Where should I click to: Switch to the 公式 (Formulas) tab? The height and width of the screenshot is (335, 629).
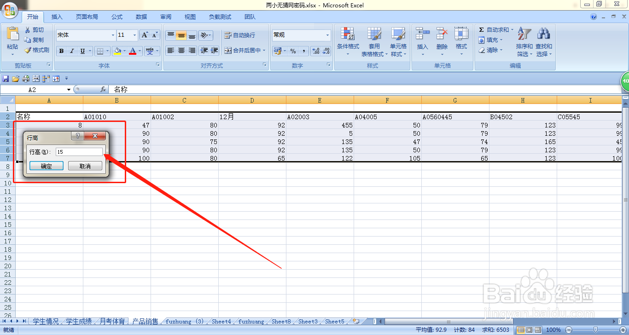coord(117,17)
